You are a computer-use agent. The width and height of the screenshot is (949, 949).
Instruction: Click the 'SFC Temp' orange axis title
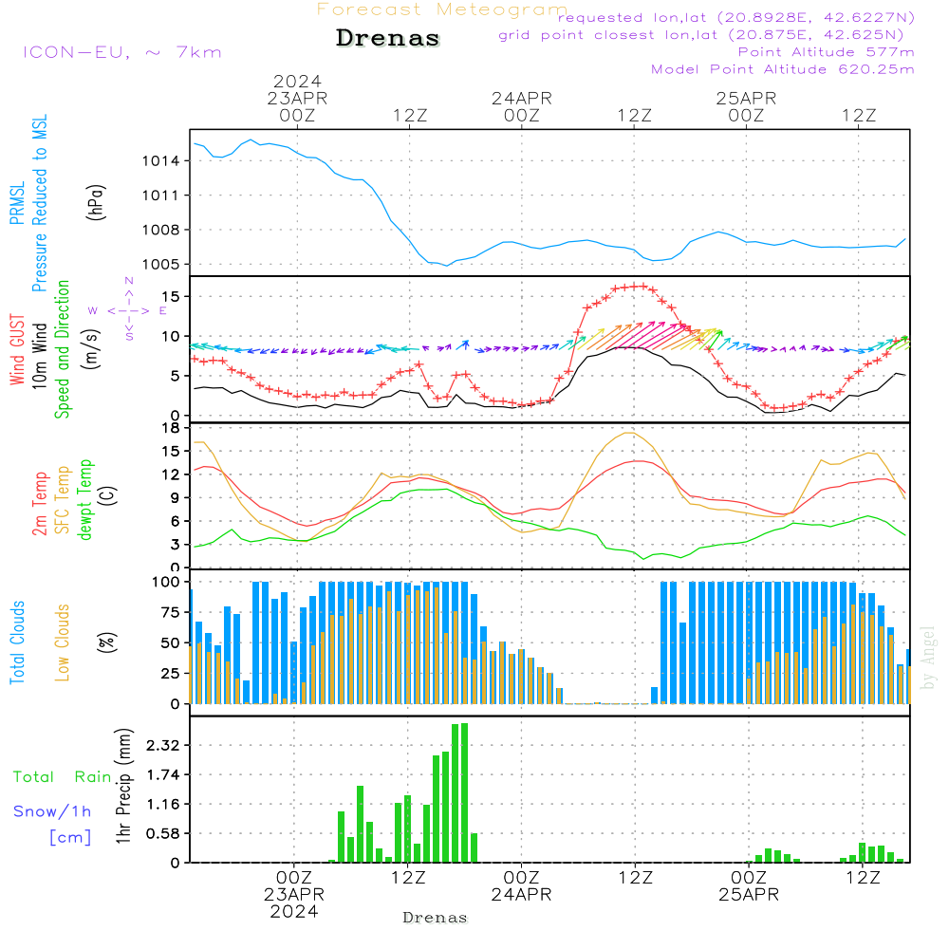[63, 500]
